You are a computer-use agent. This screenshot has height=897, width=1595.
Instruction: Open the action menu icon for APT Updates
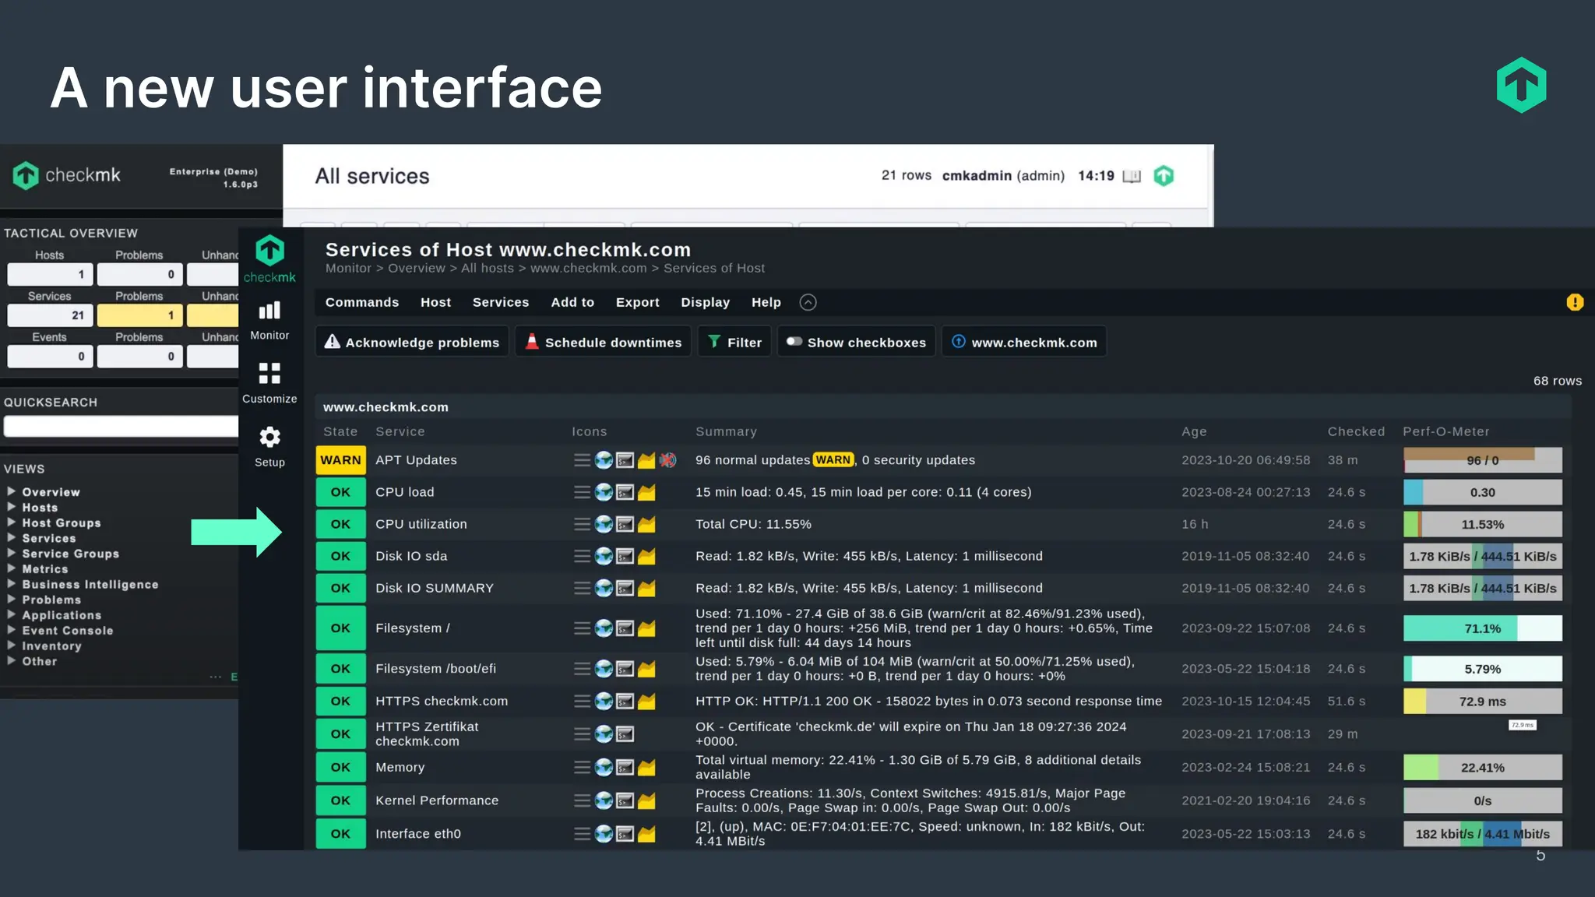tap(582, 460)
